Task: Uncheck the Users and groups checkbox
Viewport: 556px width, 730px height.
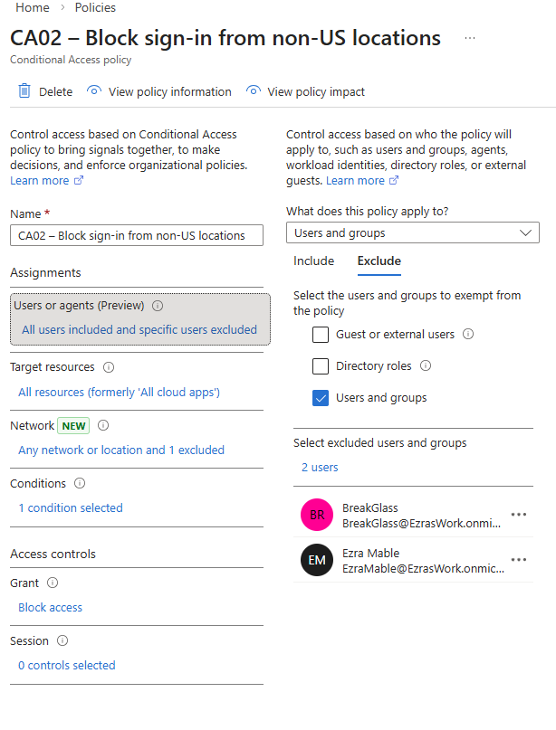Action: click(321, 398)
